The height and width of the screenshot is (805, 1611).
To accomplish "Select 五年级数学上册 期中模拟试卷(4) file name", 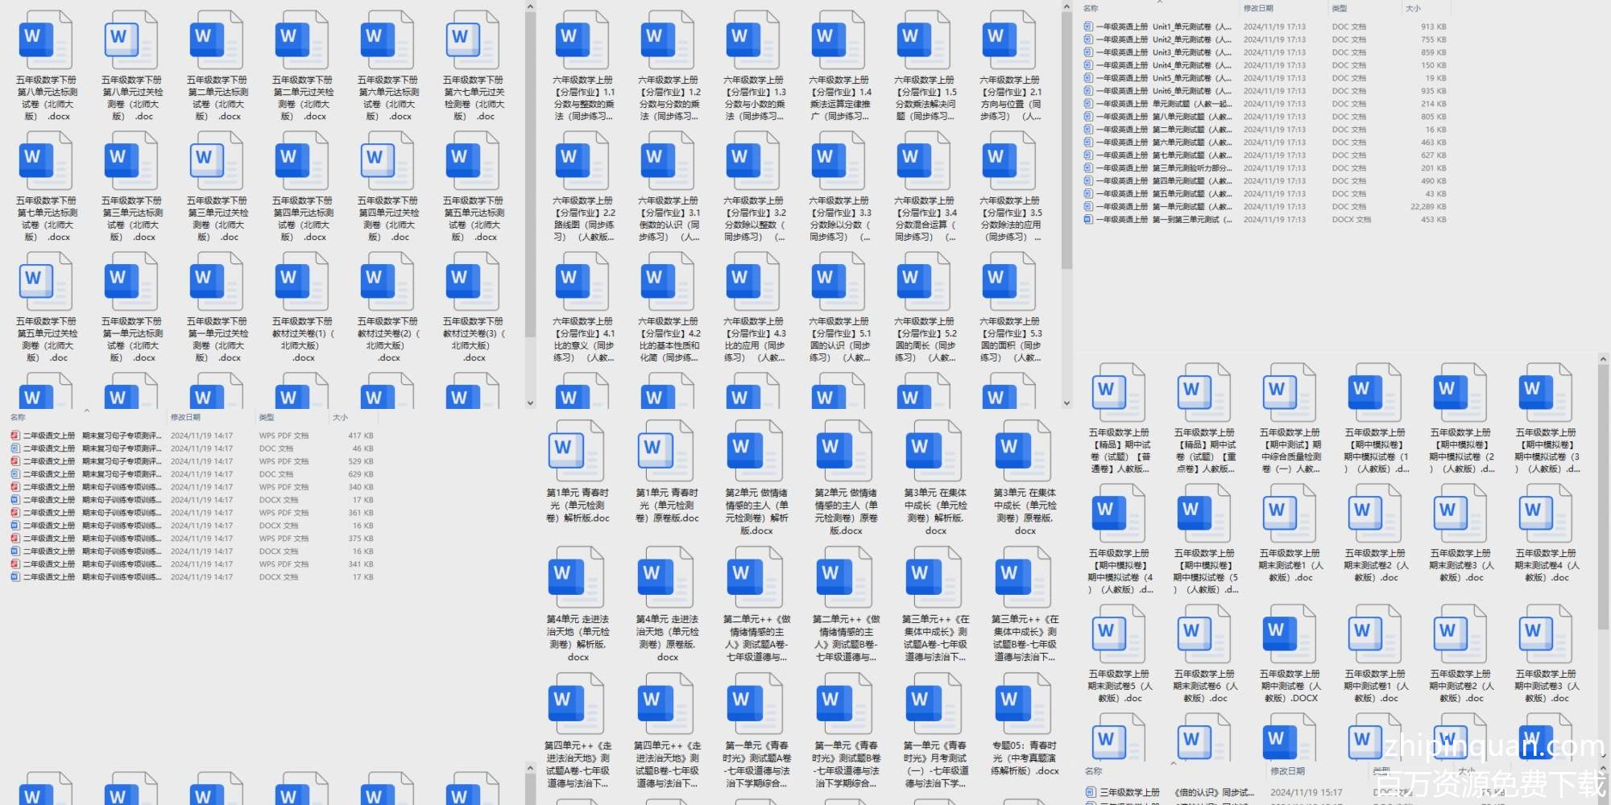I will pos(1119,572).
